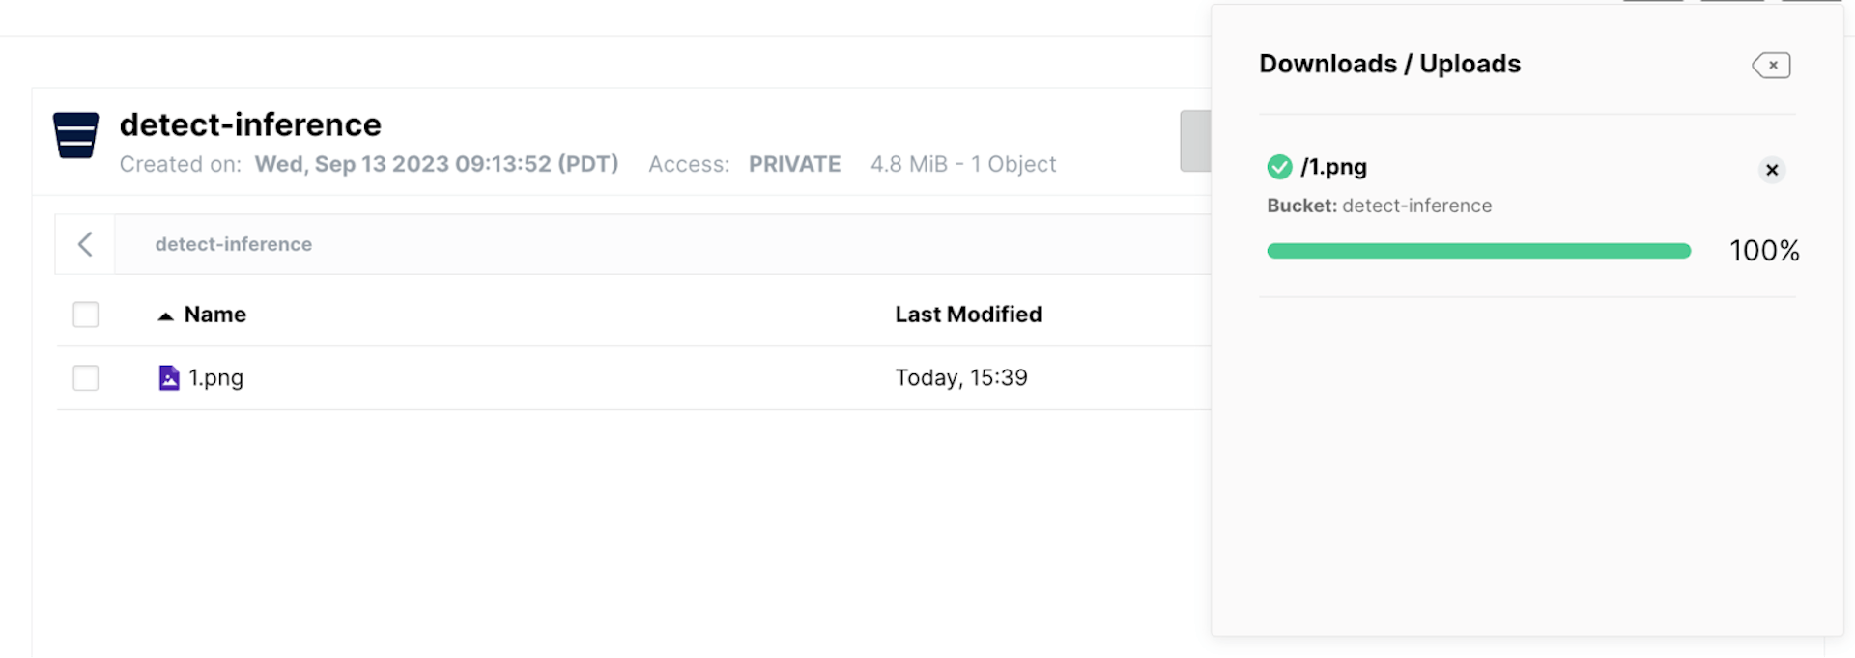
Task: Go back with the left chevron arrow
Action: click(85, 244)
